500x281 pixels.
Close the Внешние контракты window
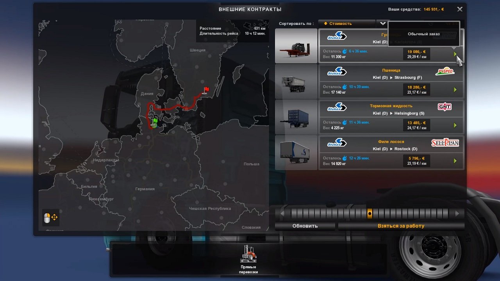[460, 9]
